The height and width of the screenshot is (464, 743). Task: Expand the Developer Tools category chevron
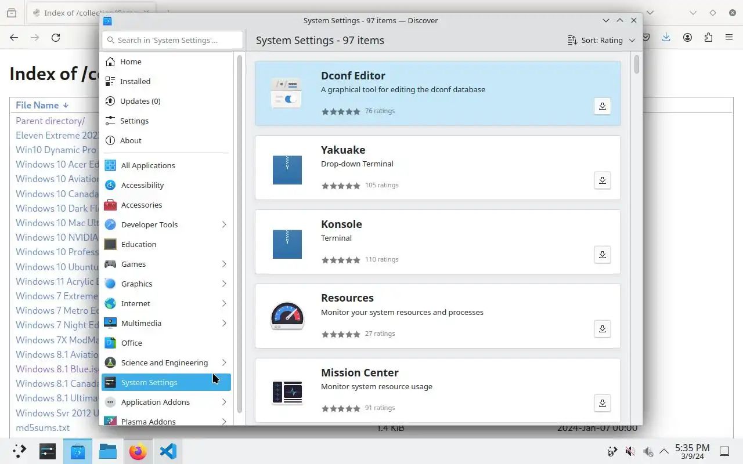[224, 224]
